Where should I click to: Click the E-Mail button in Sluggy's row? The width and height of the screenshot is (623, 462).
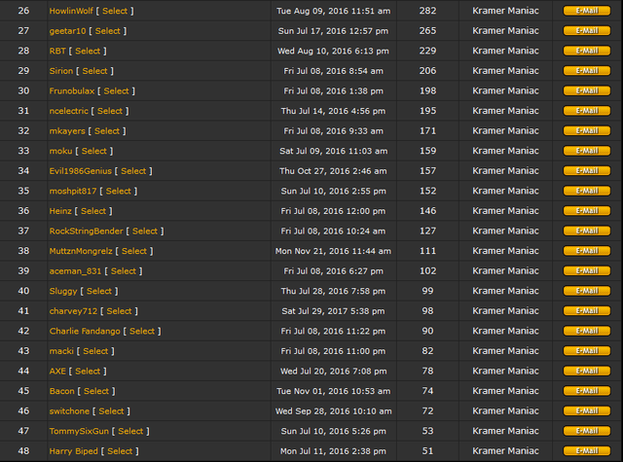[x=587, y=291]
